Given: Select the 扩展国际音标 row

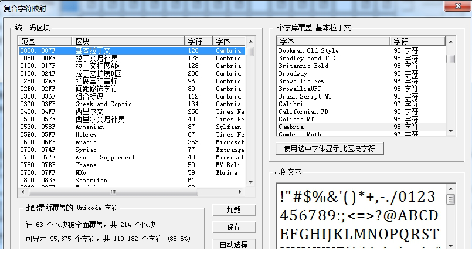Looking at the screenshot, I should 132,81.
